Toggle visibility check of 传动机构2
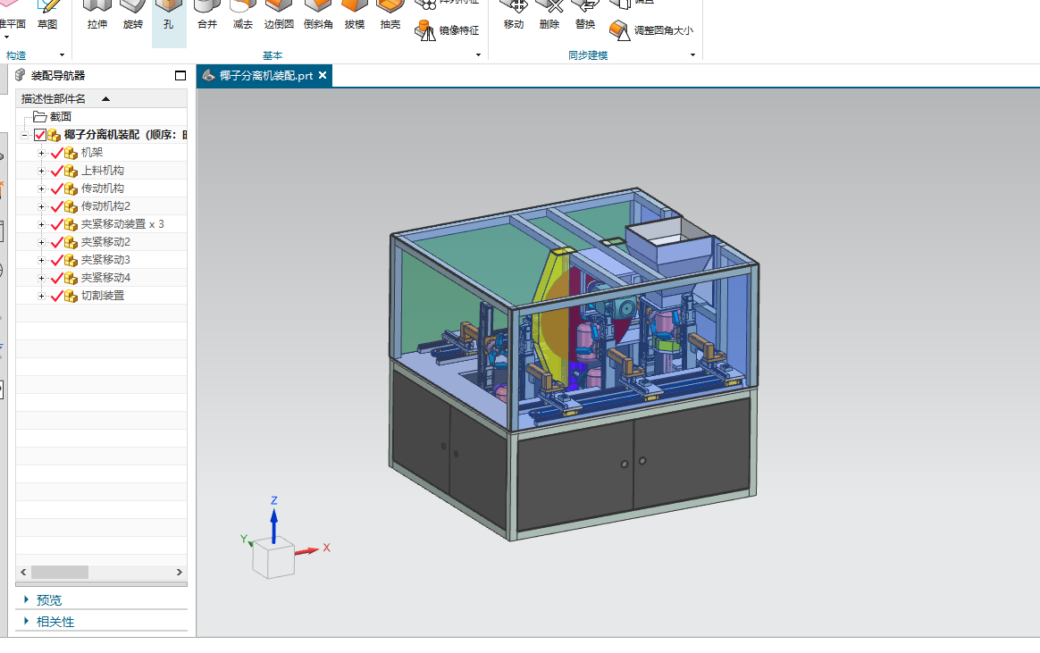Screen dimensions: 1040x653 click(x=57, y=207)
